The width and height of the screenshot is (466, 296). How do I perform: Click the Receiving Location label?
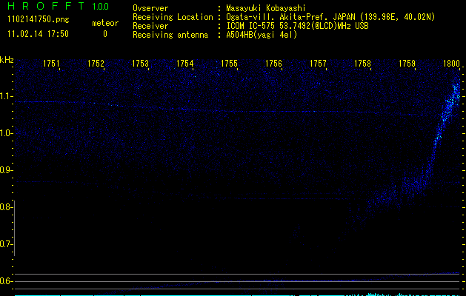pyautogui.click(x=173, y=17)
